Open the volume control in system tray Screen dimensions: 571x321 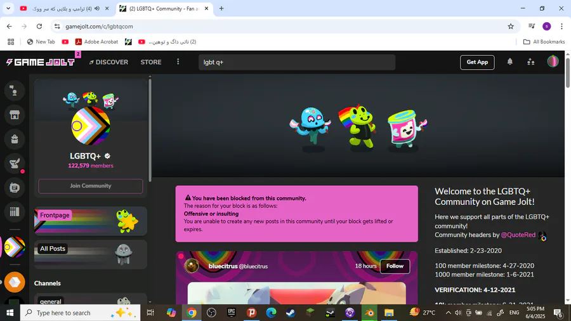[x=458, y=313]
